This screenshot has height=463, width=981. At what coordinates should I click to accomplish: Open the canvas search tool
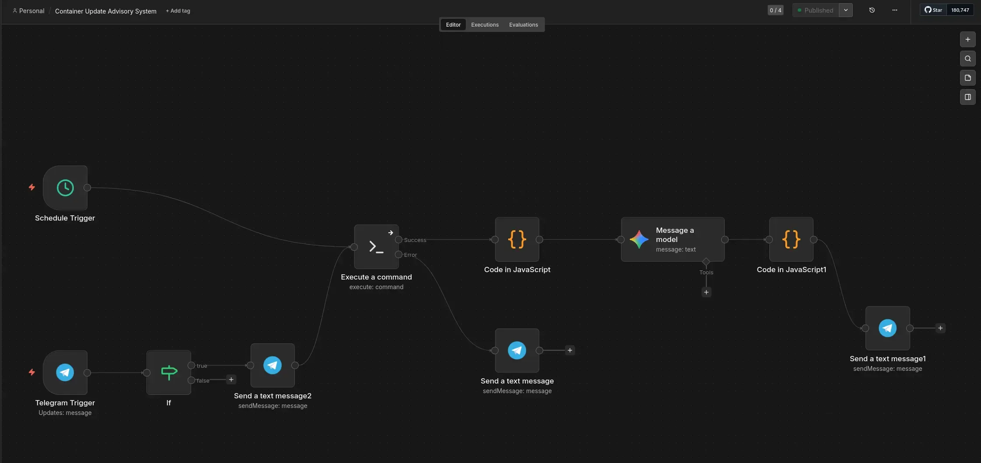[968, 59]
